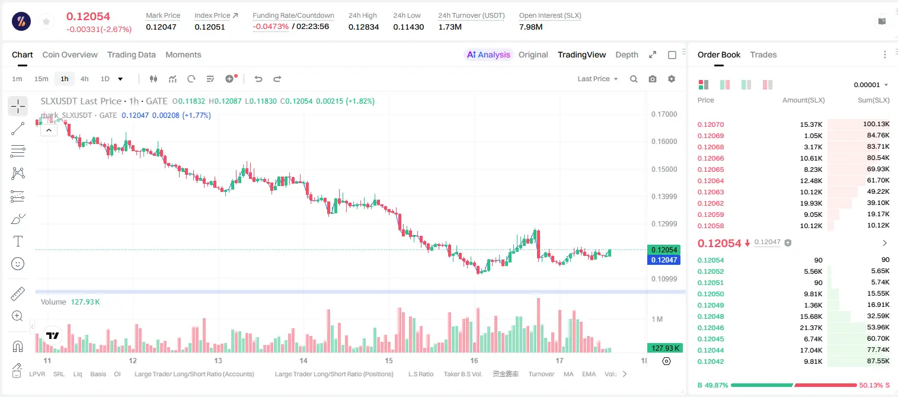This screenshot has height=397, width=898.
Task: Open the chart settings gear
Action: point(672,79)
